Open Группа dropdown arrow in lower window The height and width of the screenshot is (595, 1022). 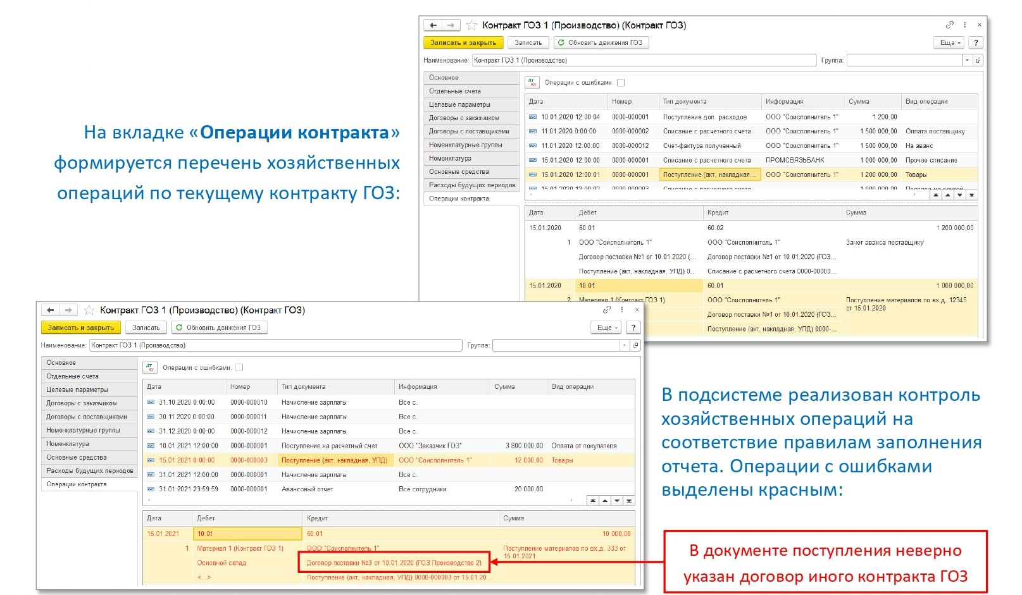point(624,345)
